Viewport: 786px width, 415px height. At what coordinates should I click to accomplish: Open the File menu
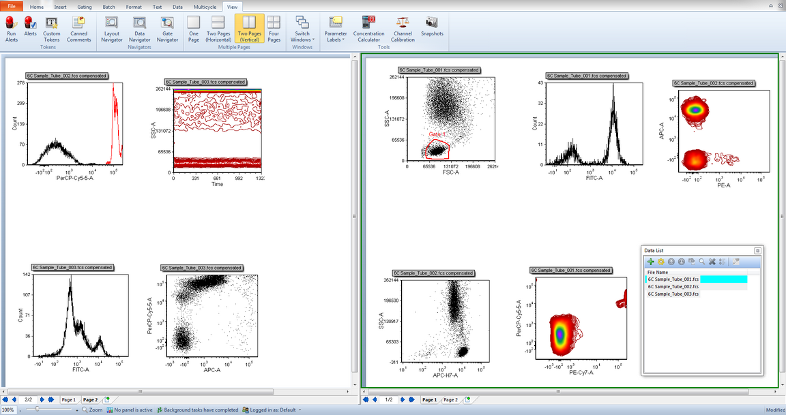pyautogui.click(x=12, y=6)
